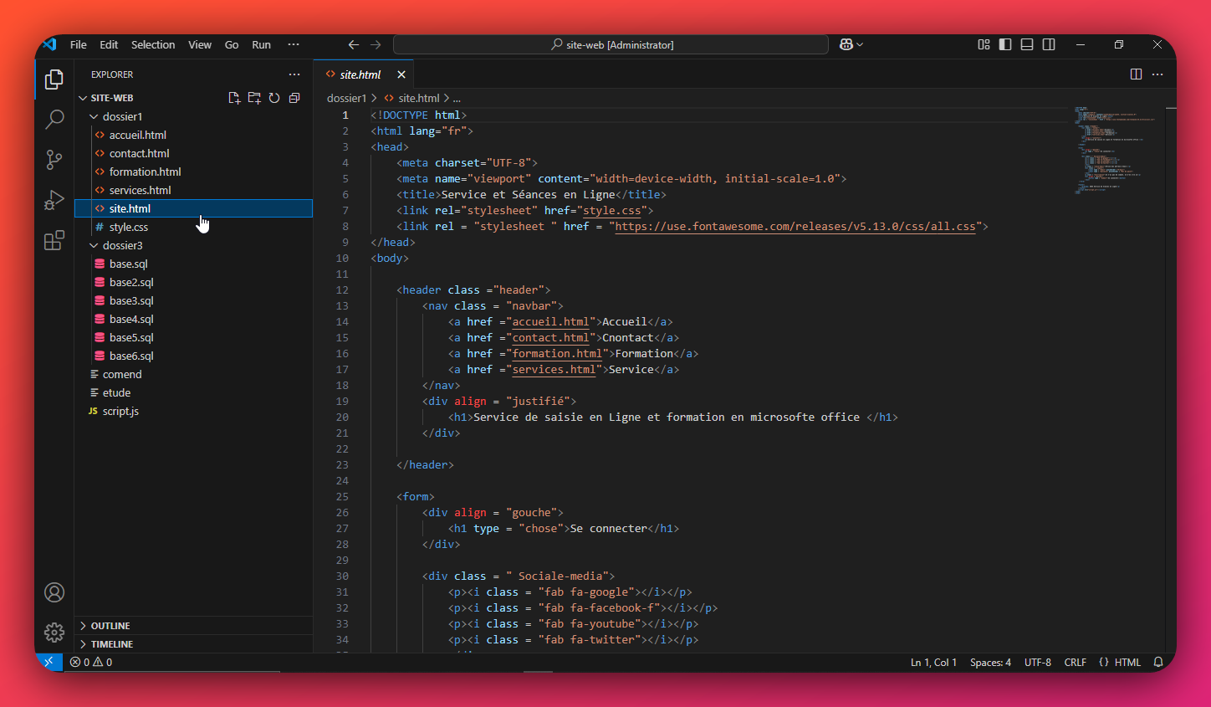Screen dimensions: 1211x707
Task: Expand the OUTLINE section
Action: pyautogui.click(x=110, y=626)
